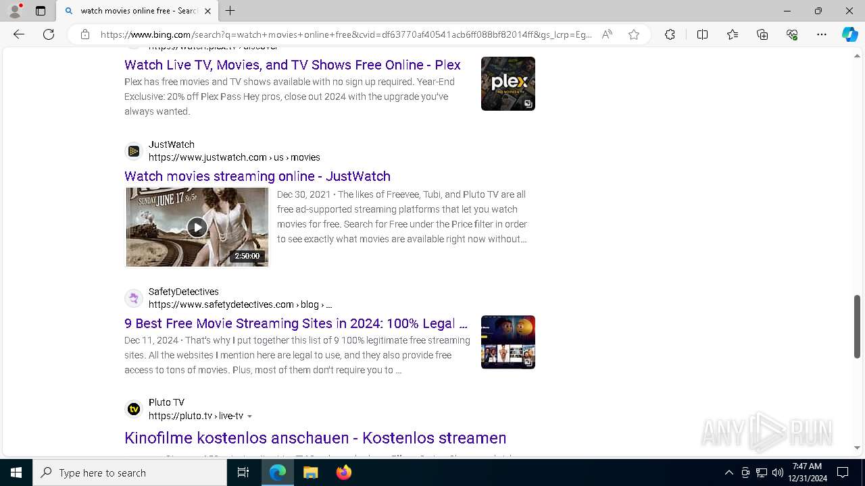Image resolution: width=865 pixels, height=486 pixels.
Task: Open SafetyDetectives result thumbnail
Action: (508, 342)
